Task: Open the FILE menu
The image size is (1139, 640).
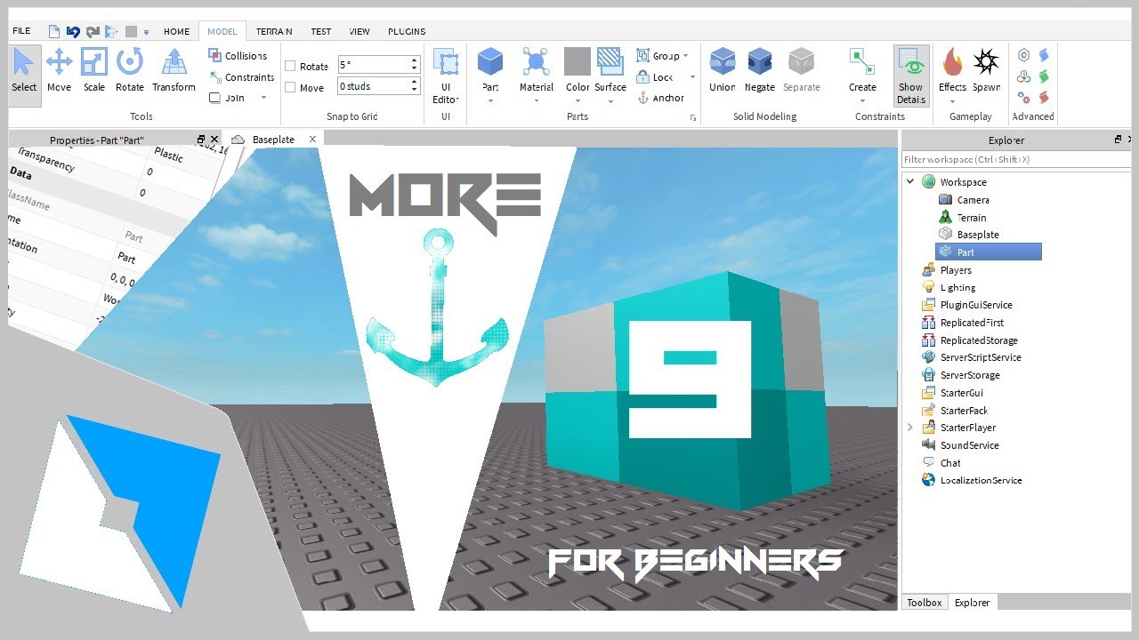Action: 21,31
